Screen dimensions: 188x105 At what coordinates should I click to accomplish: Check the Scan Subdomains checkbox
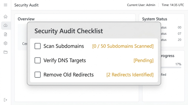38,46
